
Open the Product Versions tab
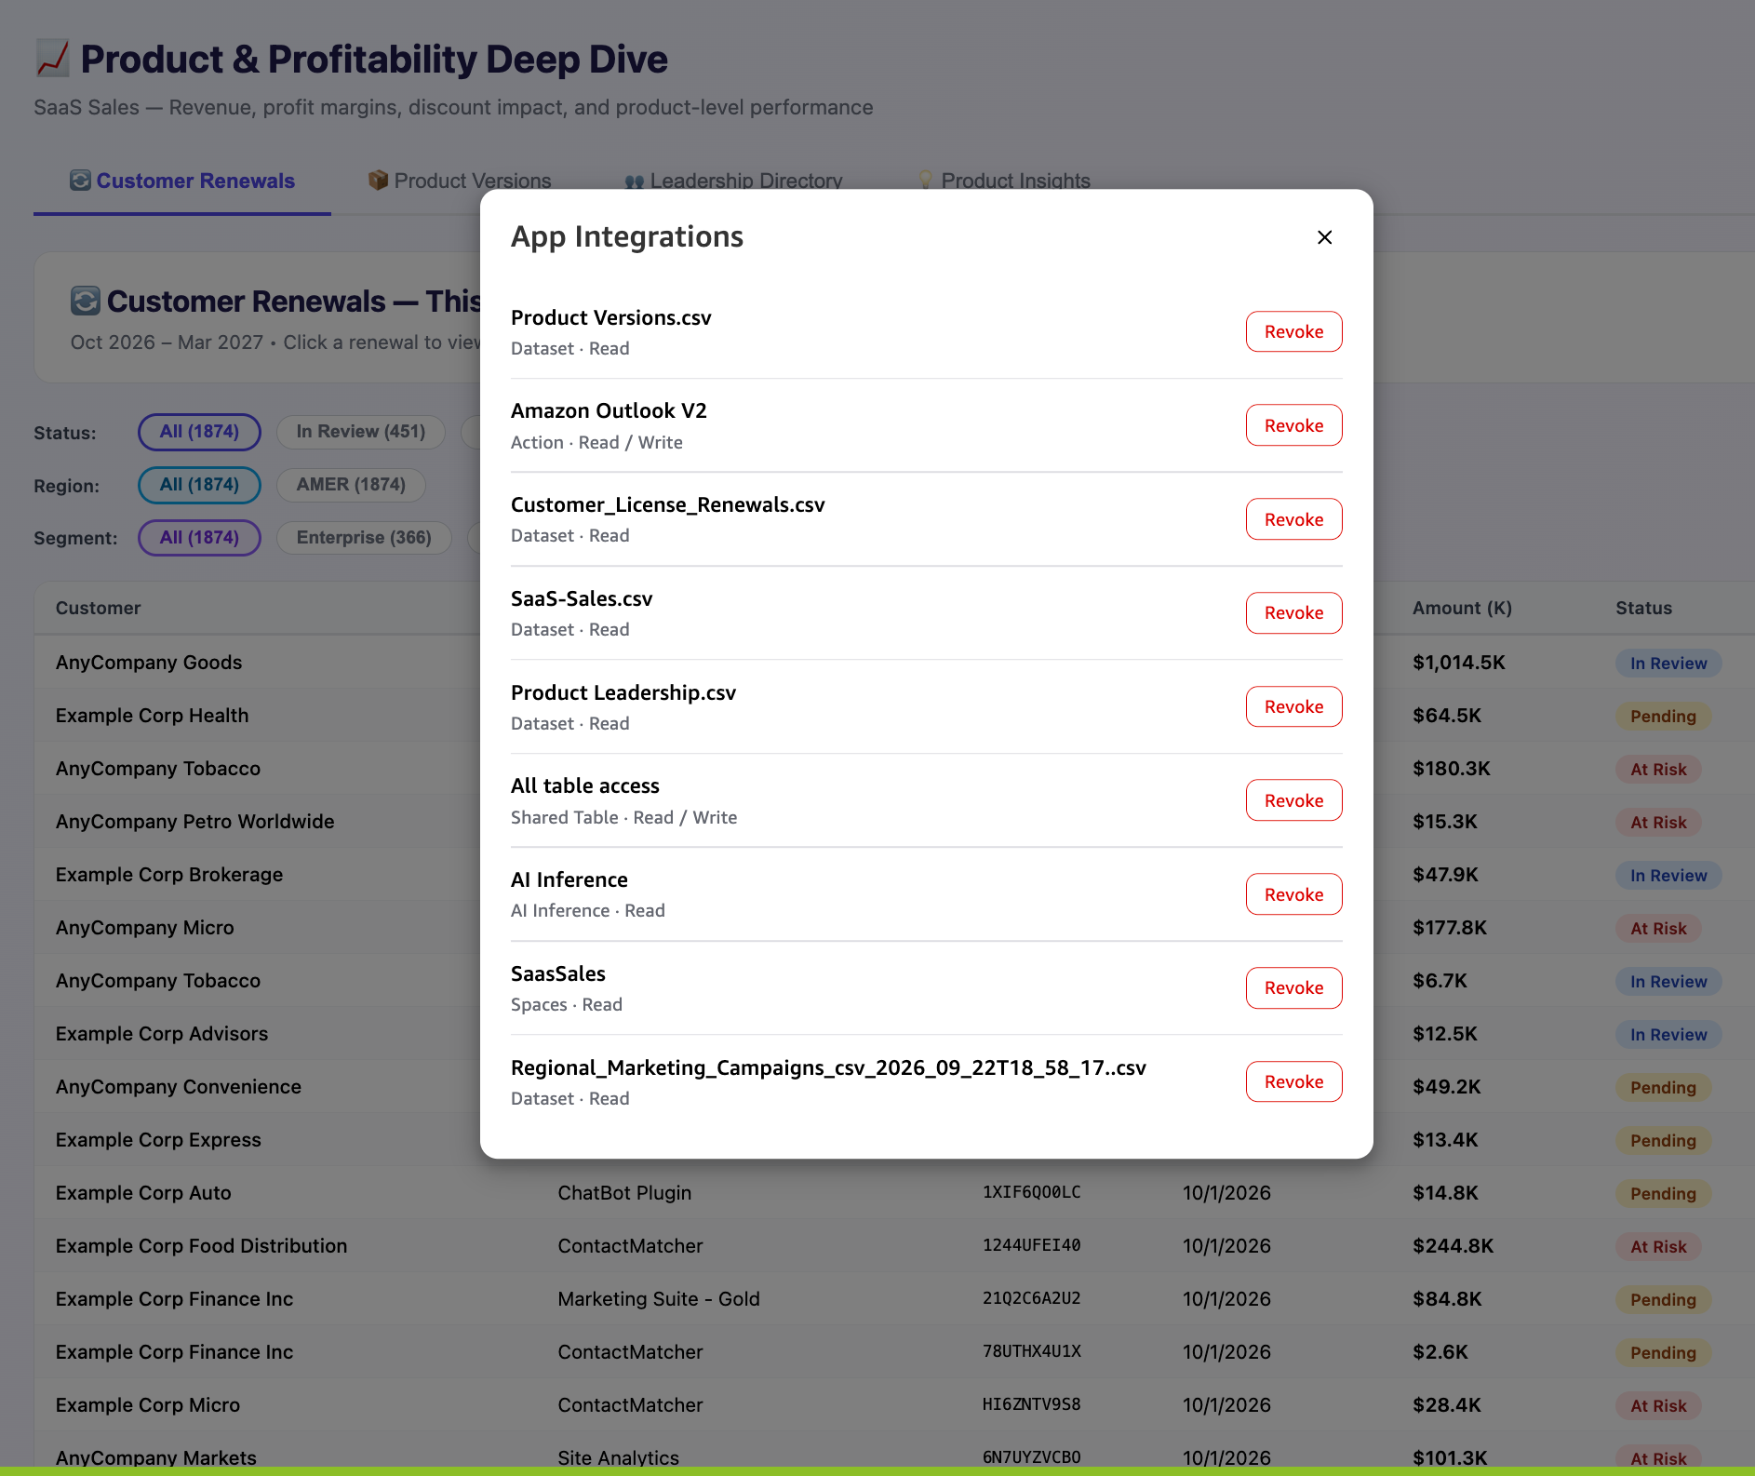tap(460, 181)
